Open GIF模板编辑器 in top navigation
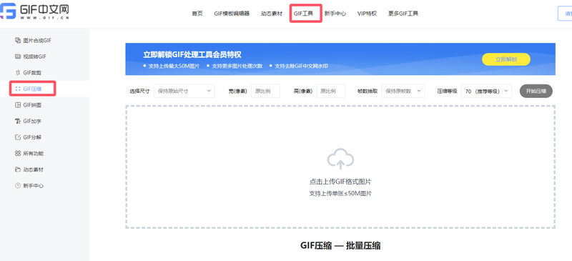 tap(232, 14)
